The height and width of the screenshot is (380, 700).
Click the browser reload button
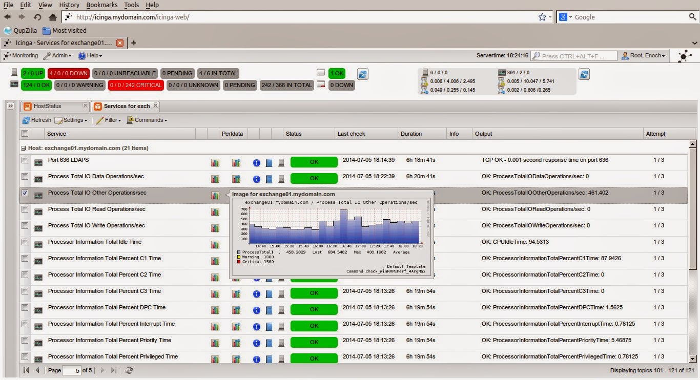[x=37, y=17]
